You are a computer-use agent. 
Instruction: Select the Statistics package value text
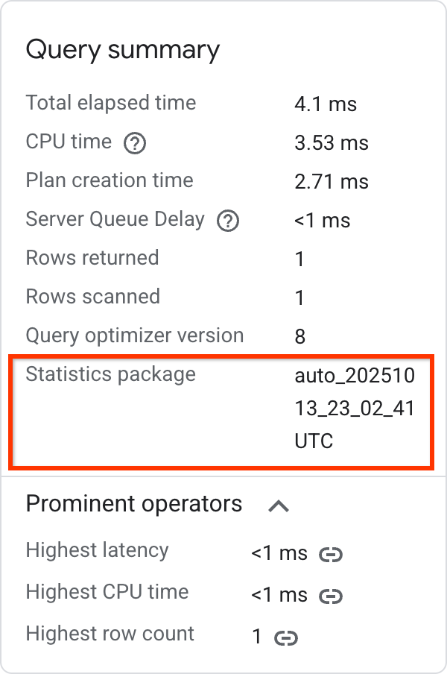[355, 408]
